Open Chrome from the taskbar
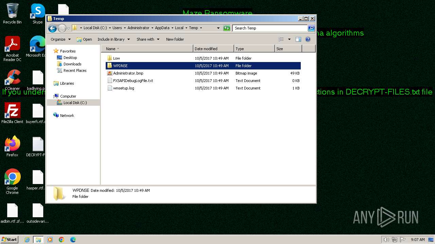This screenshot has height=244, width=435. coord(62,240)
